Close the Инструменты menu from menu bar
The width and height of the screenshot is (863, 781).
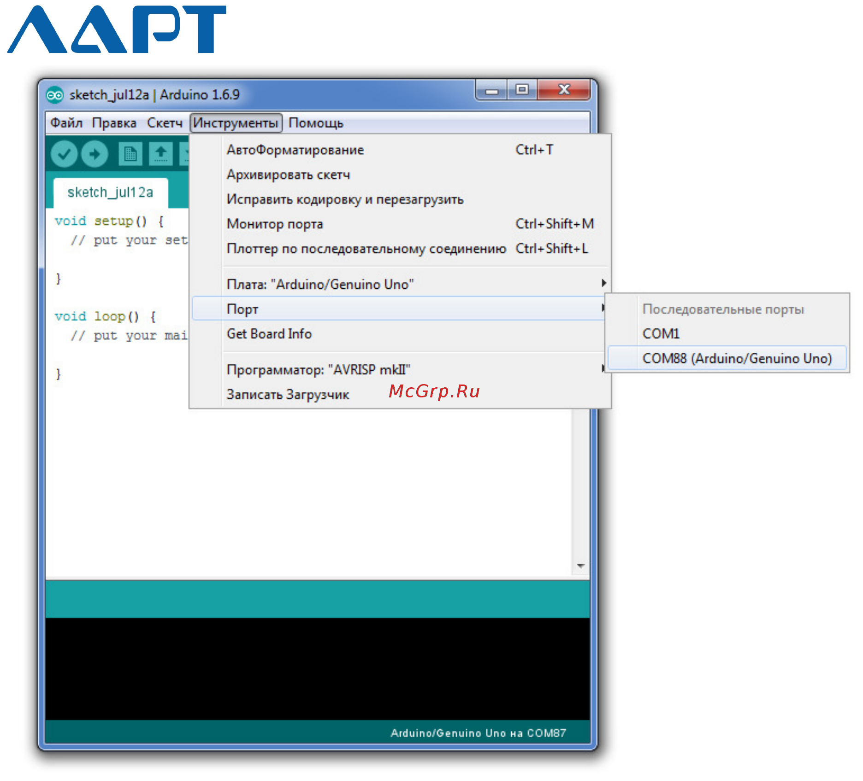[x=236, y=123]
